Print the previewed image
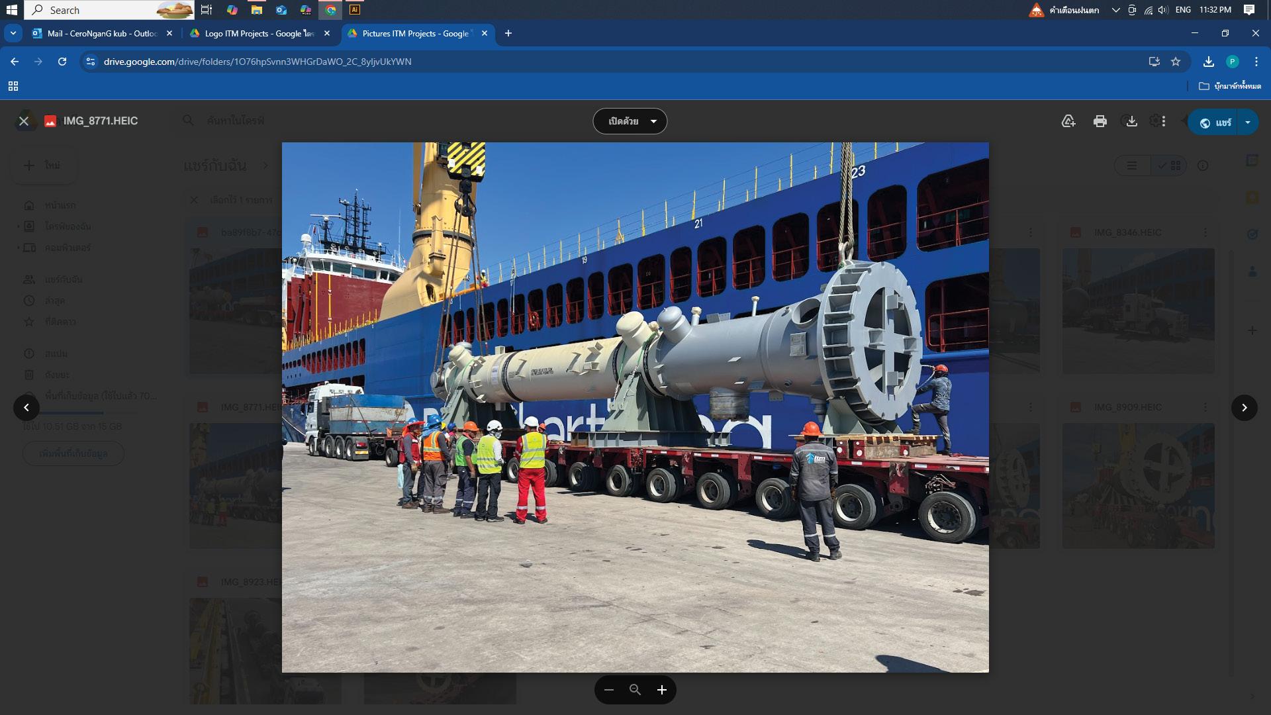 tap(1100, 121)
